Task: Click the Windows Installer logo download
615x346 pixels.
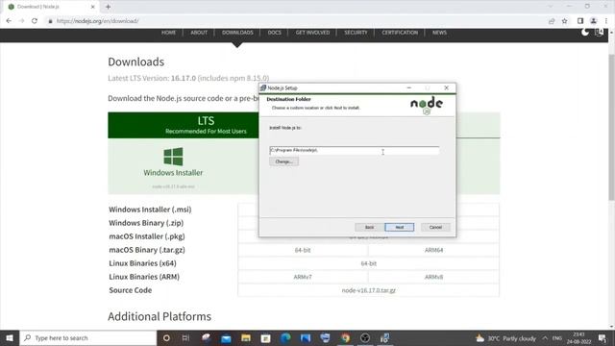Action: (x=173, y=157)
